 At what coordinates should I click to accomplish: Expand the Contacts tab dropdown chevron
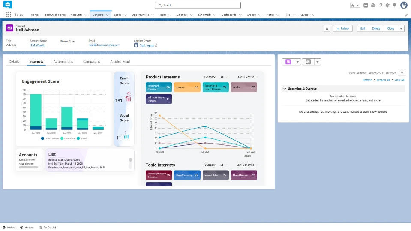point(107,15)
